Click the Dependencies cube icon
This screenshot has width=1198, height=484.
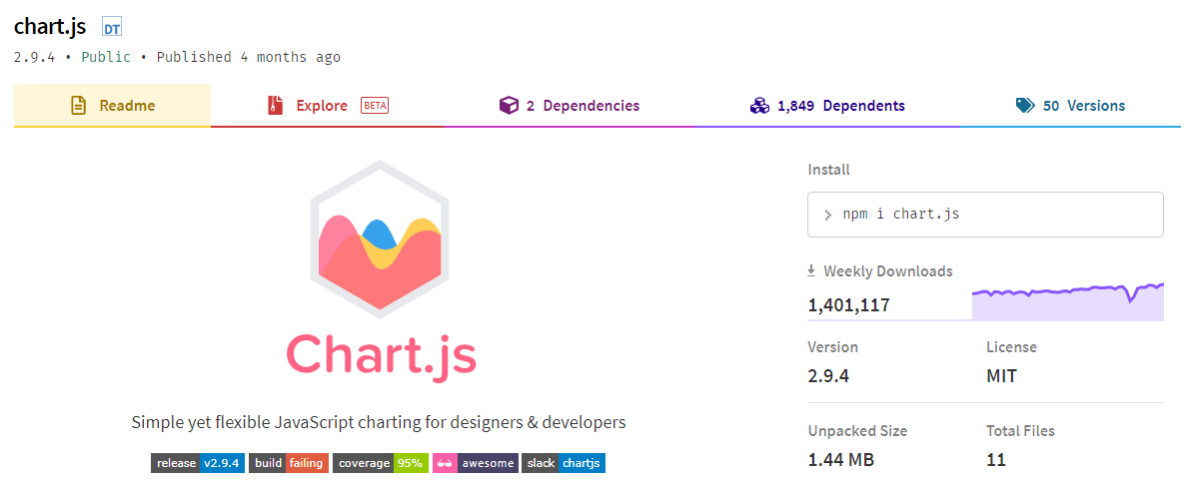(x=509, y=106)
